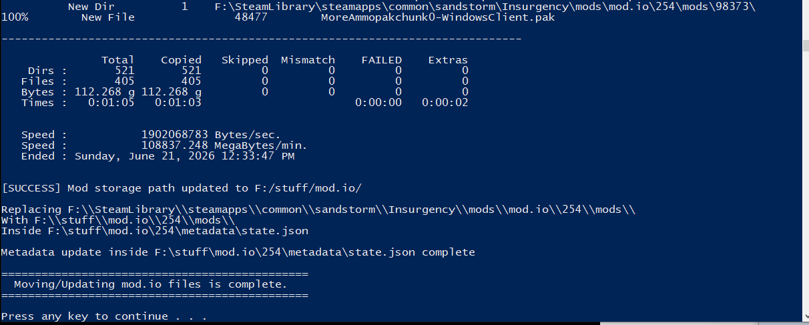Screen dimensions: 809x325
Task: Click the 'With F:\\stuff\\mod.io' path line
Action: coord(118,220)
